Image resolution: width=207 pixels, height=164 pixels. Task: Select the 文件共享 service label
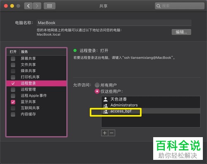click(28, 65)
